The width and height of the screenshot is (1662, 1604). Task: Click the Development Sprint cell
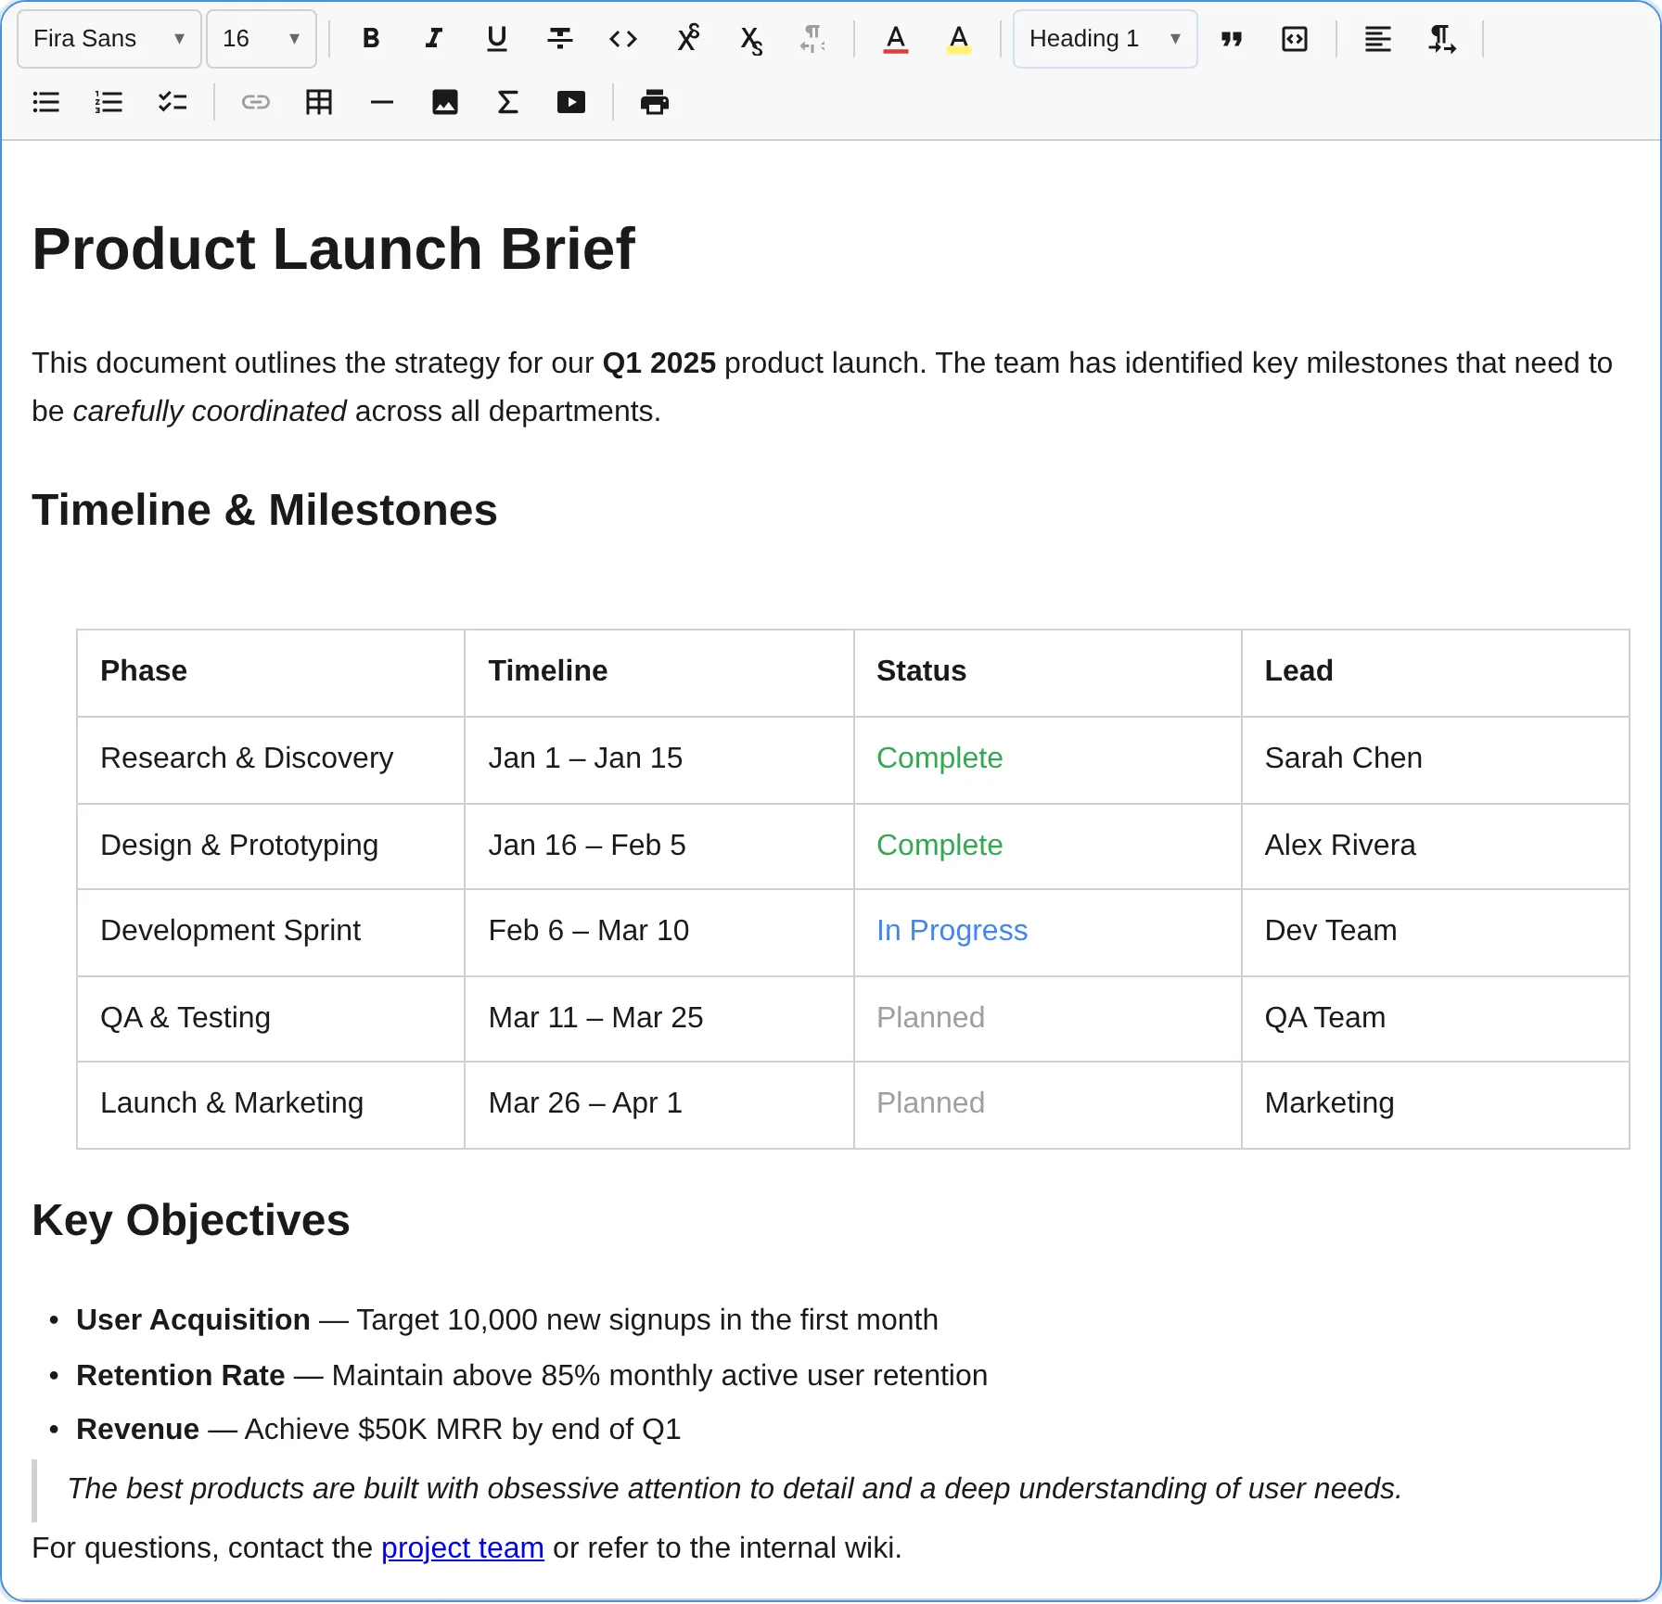pyautogui.click(x=271, y=931)
